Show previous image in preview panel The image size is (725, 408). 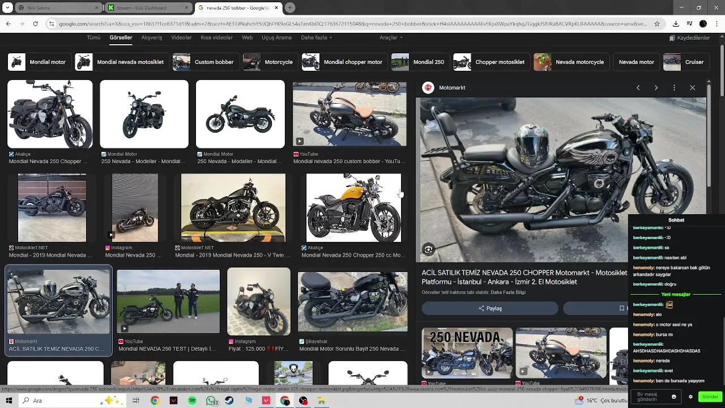638,88
